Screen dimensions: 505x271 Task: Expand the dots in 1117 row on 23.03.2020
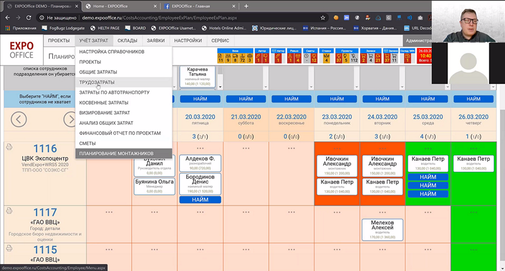[x=337, y=212]
